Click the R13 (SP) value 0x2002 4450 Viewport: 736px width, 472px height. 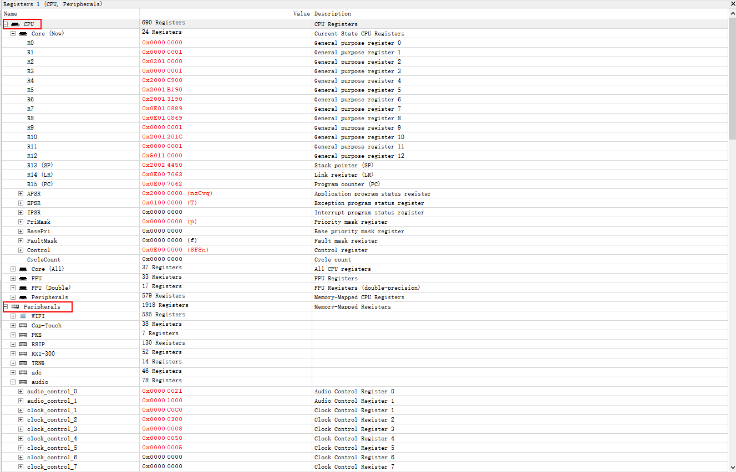coord(162,165)
